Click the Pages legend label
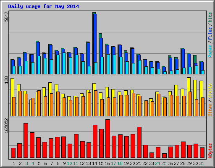This screenshot has height=168, width=215. coord(210,51)
